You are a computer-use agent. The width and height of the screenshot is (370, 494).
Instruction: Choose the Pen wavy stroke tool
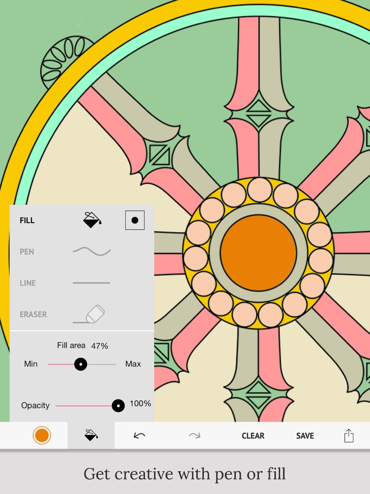92,251
